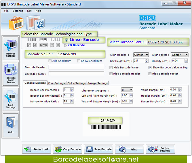Open the Character Grouping dropdown
The width and height of the screenshot is (192, 163).
click(x=127, y=90)
